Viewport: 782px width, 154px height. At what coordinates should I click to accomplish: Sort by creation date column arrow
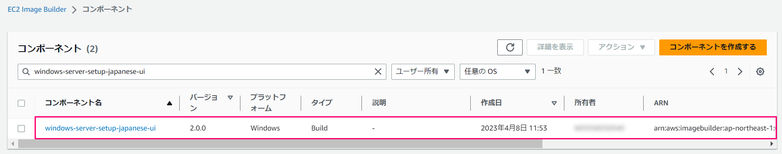pyautogui.click(x=554, y=103)
